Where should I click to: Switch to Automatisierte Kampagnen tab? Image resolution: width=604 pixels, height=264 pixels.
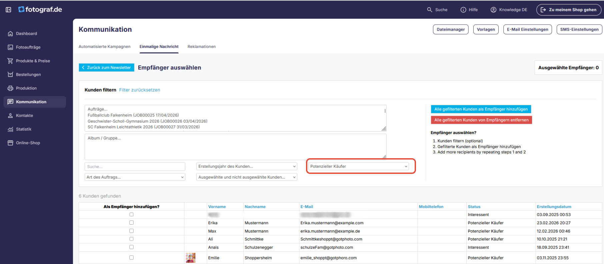tap(105, 47)
